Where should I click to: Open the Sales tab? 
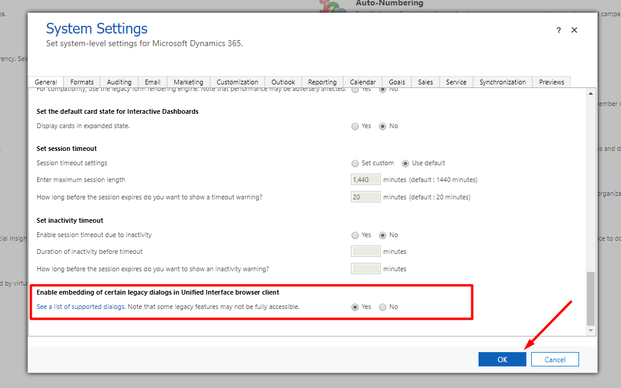pyautogui.click(x=425, y=82)
